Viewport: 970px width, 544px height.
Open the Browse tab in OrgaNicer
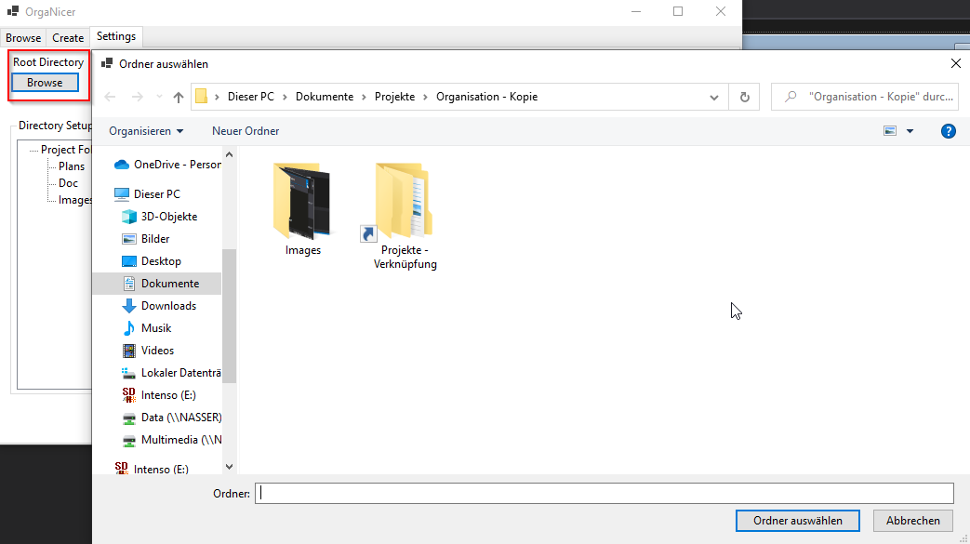point(23,38)
